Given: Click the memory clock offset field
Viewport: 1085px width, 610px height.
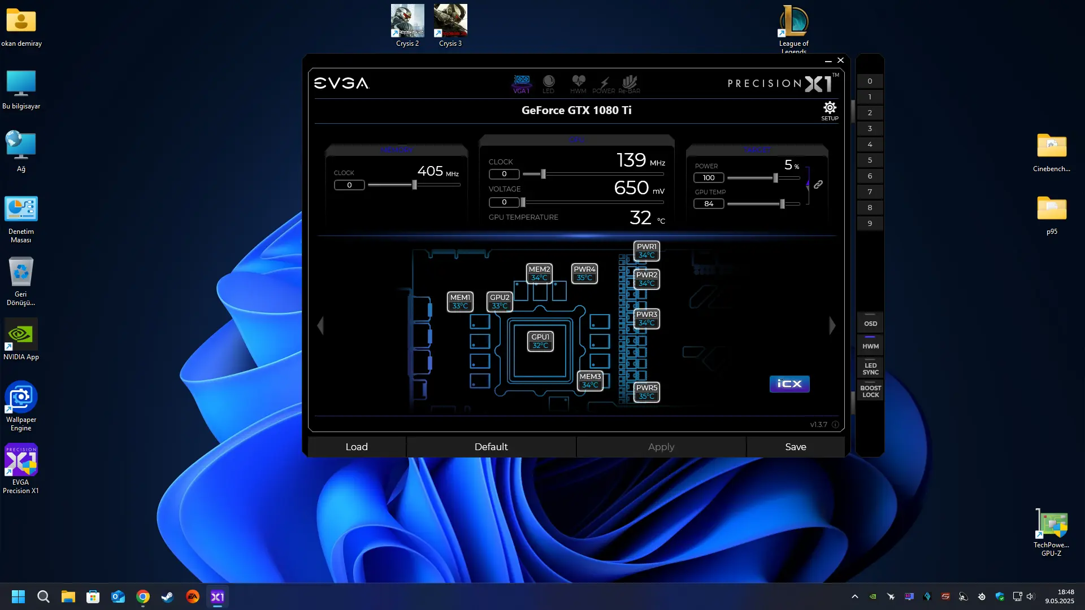Looking at the screenshot, I should [x=349, y=185].
